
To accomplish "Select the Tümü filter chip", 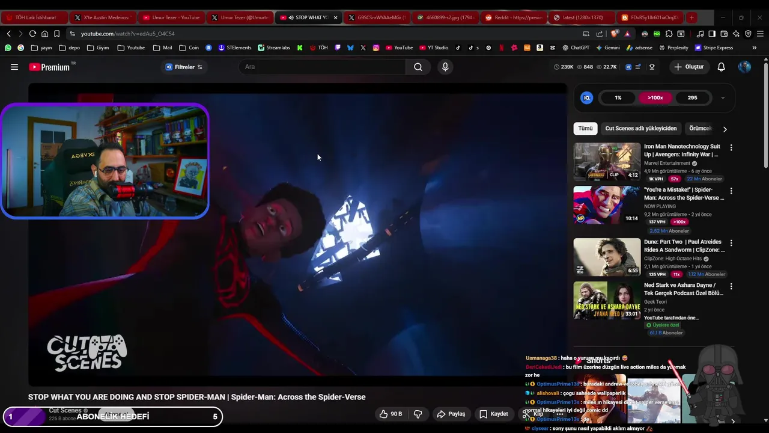I will [x=585, y=128].
